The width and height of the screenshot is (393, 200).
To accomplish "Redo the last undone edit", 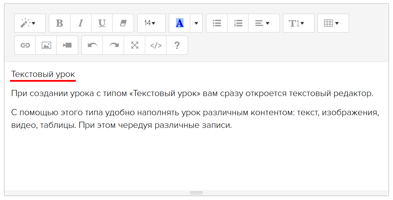I will pos(113,45).
